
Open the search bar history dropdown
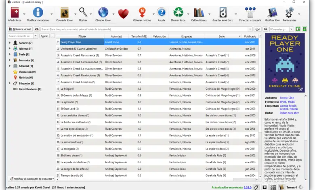(x=250, y=29)
